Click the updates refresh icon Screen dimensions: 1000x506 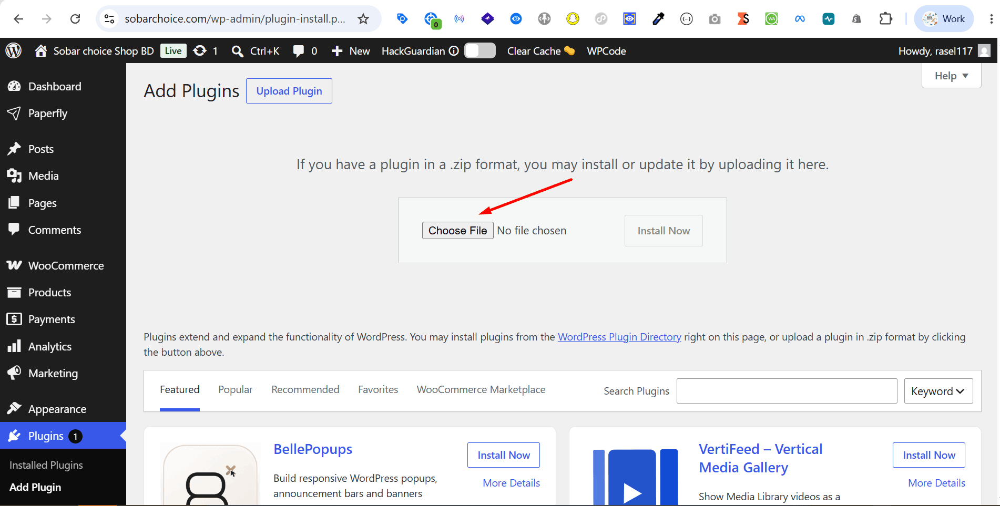pyautogui.click(x=200, y=50)
